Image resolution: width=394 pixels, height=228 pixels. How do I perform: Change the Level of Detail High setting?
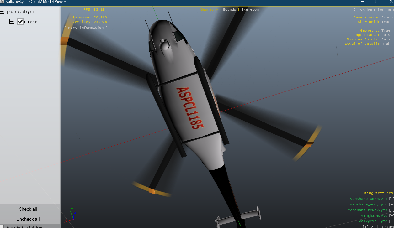pos(386,44)
